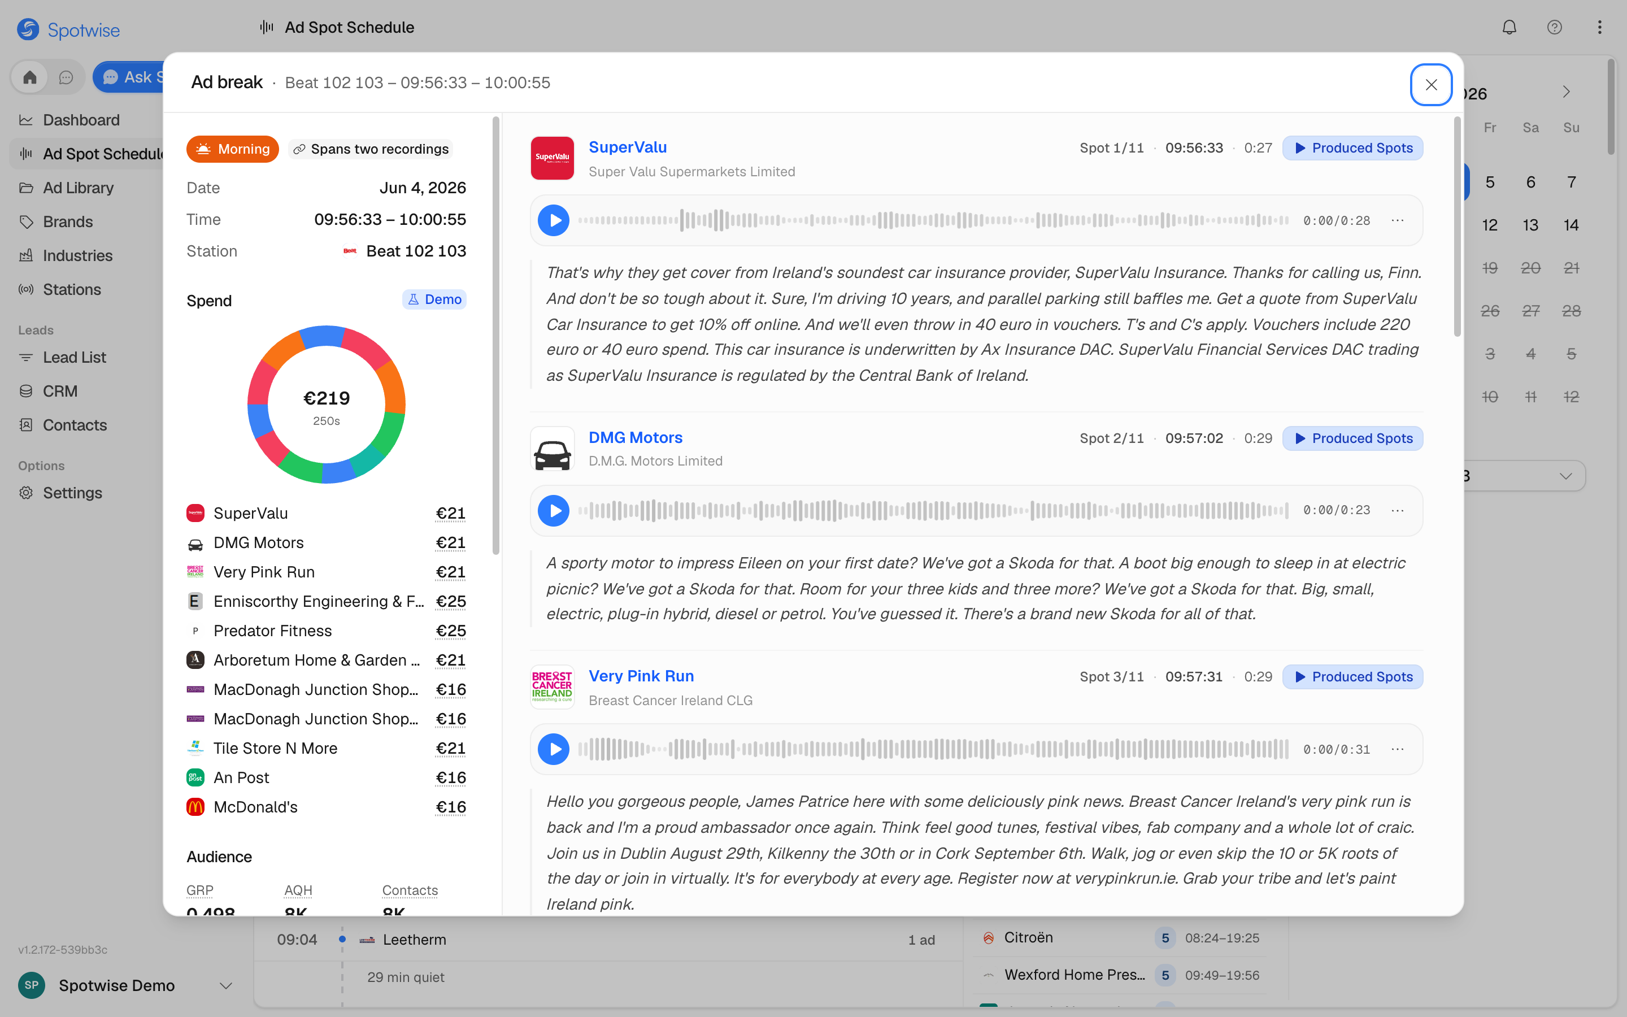Click the Spans two recordings tag
Viewport: 1627px width, 1017px height.
pos(371,149)
